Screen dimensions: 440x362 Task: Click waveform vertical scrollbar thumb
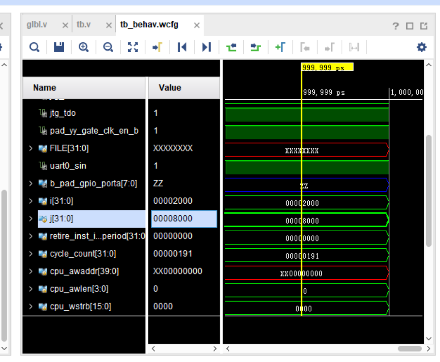[x=429, y=191]
